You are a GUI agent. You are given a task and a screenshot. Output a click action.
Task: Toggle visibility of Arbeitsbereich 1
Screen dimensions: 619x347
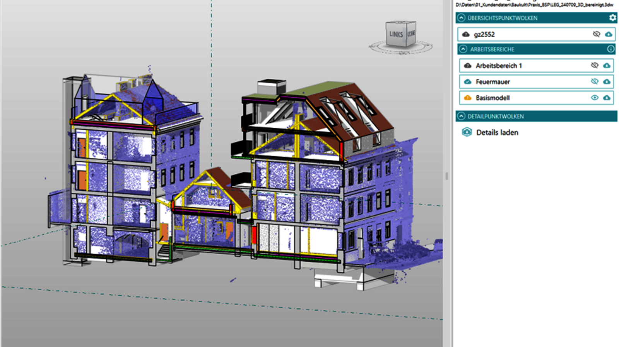595,66
